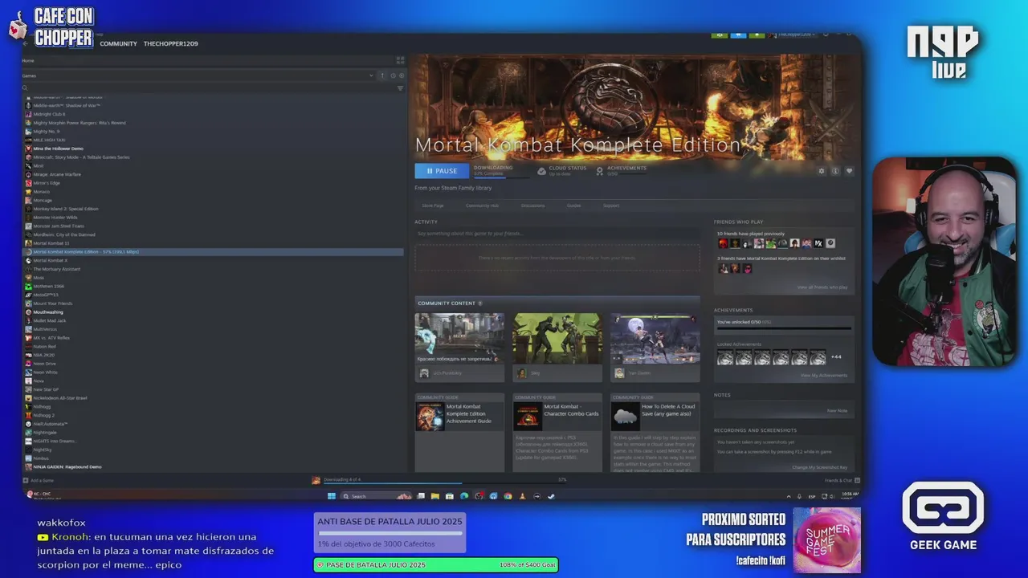The height and width of the screenshot is (578, 1028).
Task: Click the New Note button
Action: click(x=837, y=410)
